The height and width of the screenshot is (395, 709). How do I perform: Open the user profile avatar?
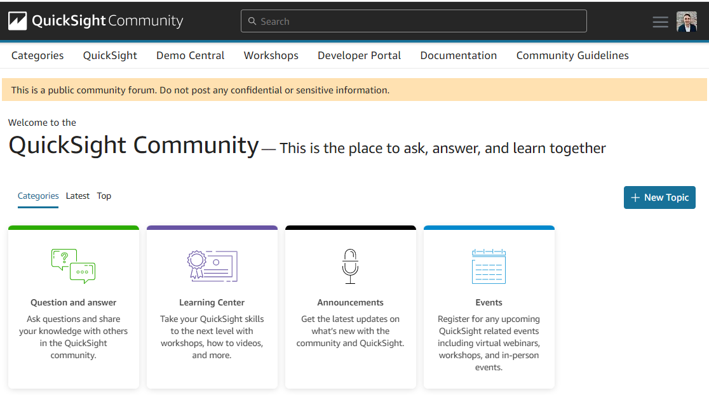[x=686, y=21]
